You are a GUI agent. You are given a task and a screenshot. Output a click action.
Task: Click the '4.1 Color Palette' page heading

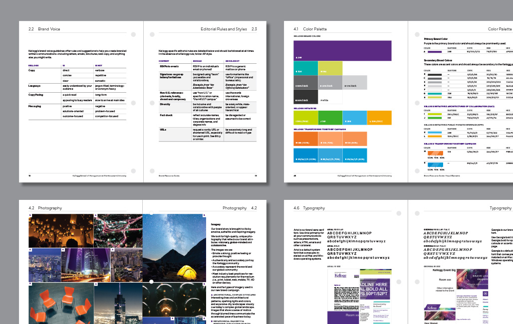310,29
